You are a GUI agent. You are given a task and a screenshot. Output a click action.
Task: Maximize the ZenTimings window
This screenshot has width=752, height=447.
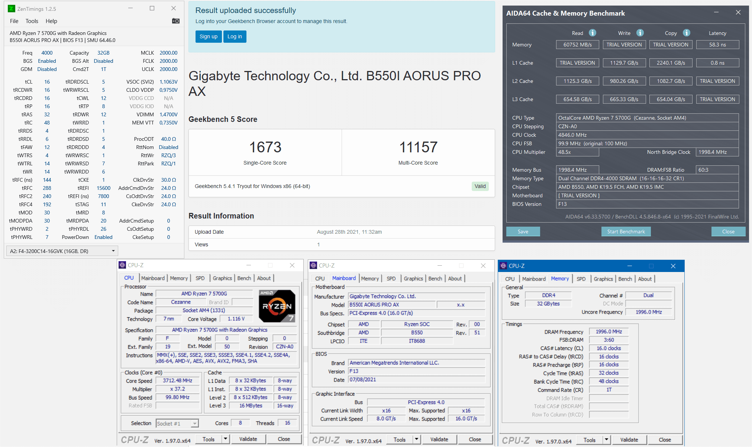(152, 8)
